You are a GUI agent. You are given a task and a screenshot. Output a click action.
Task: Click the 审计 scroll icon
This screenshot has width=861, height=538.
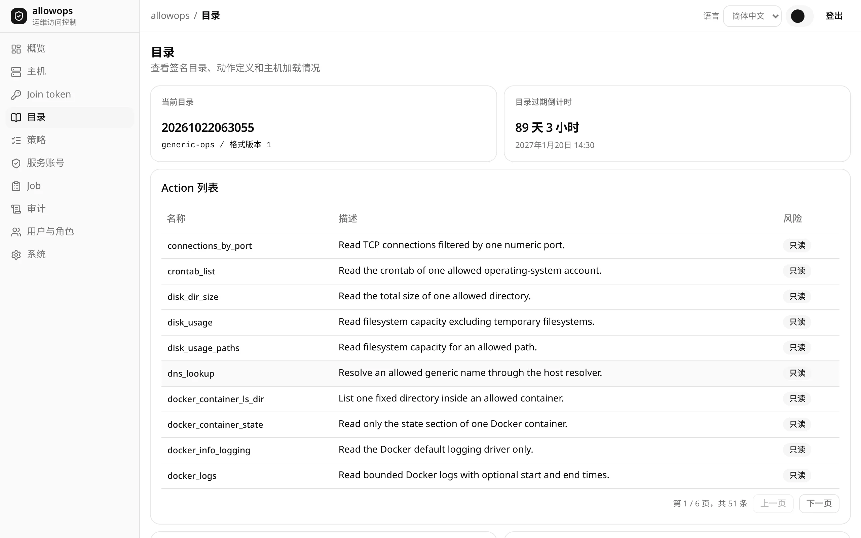coord(16,209)
